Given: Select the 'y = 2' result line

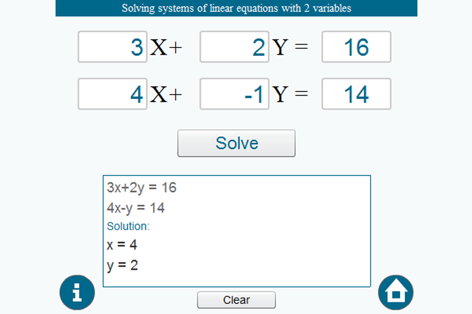Looking at the screenshot, I should coord(122,265).
